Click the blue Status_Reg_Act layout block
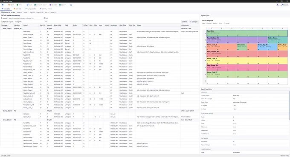290x157 pixels. point(267,47)
